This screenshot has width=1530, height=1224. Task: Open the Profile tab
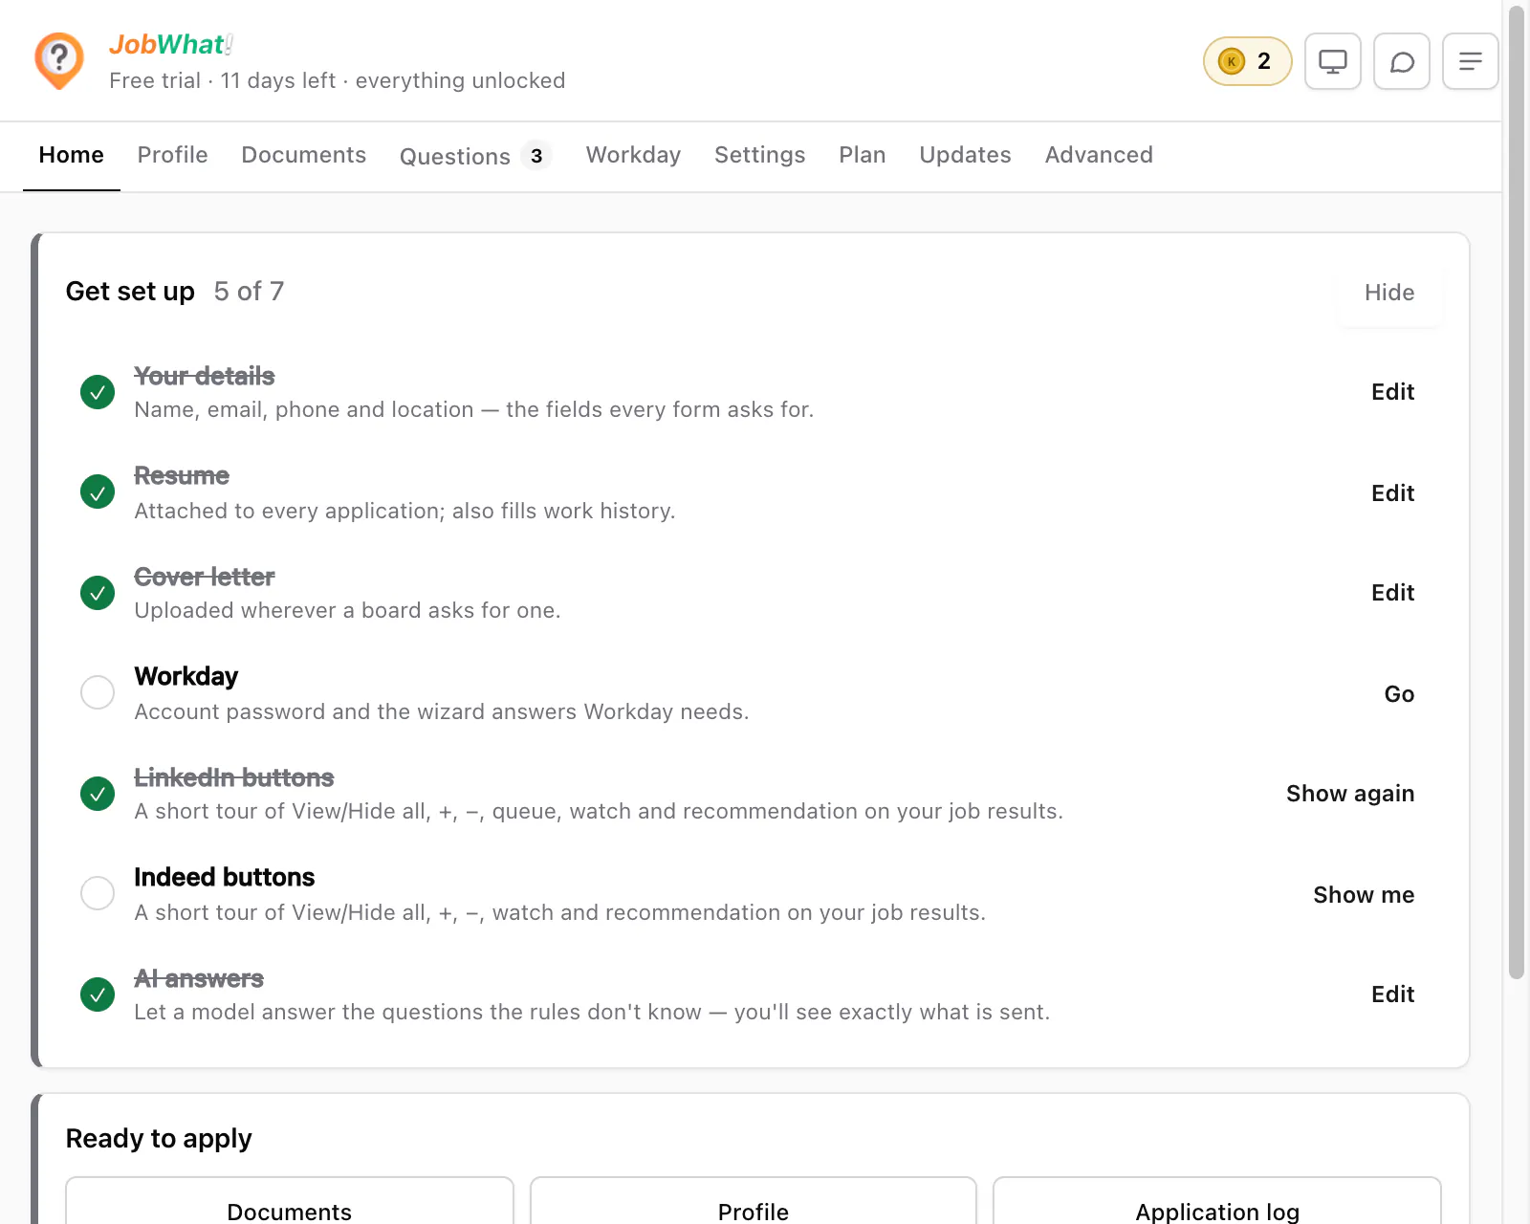172,155
